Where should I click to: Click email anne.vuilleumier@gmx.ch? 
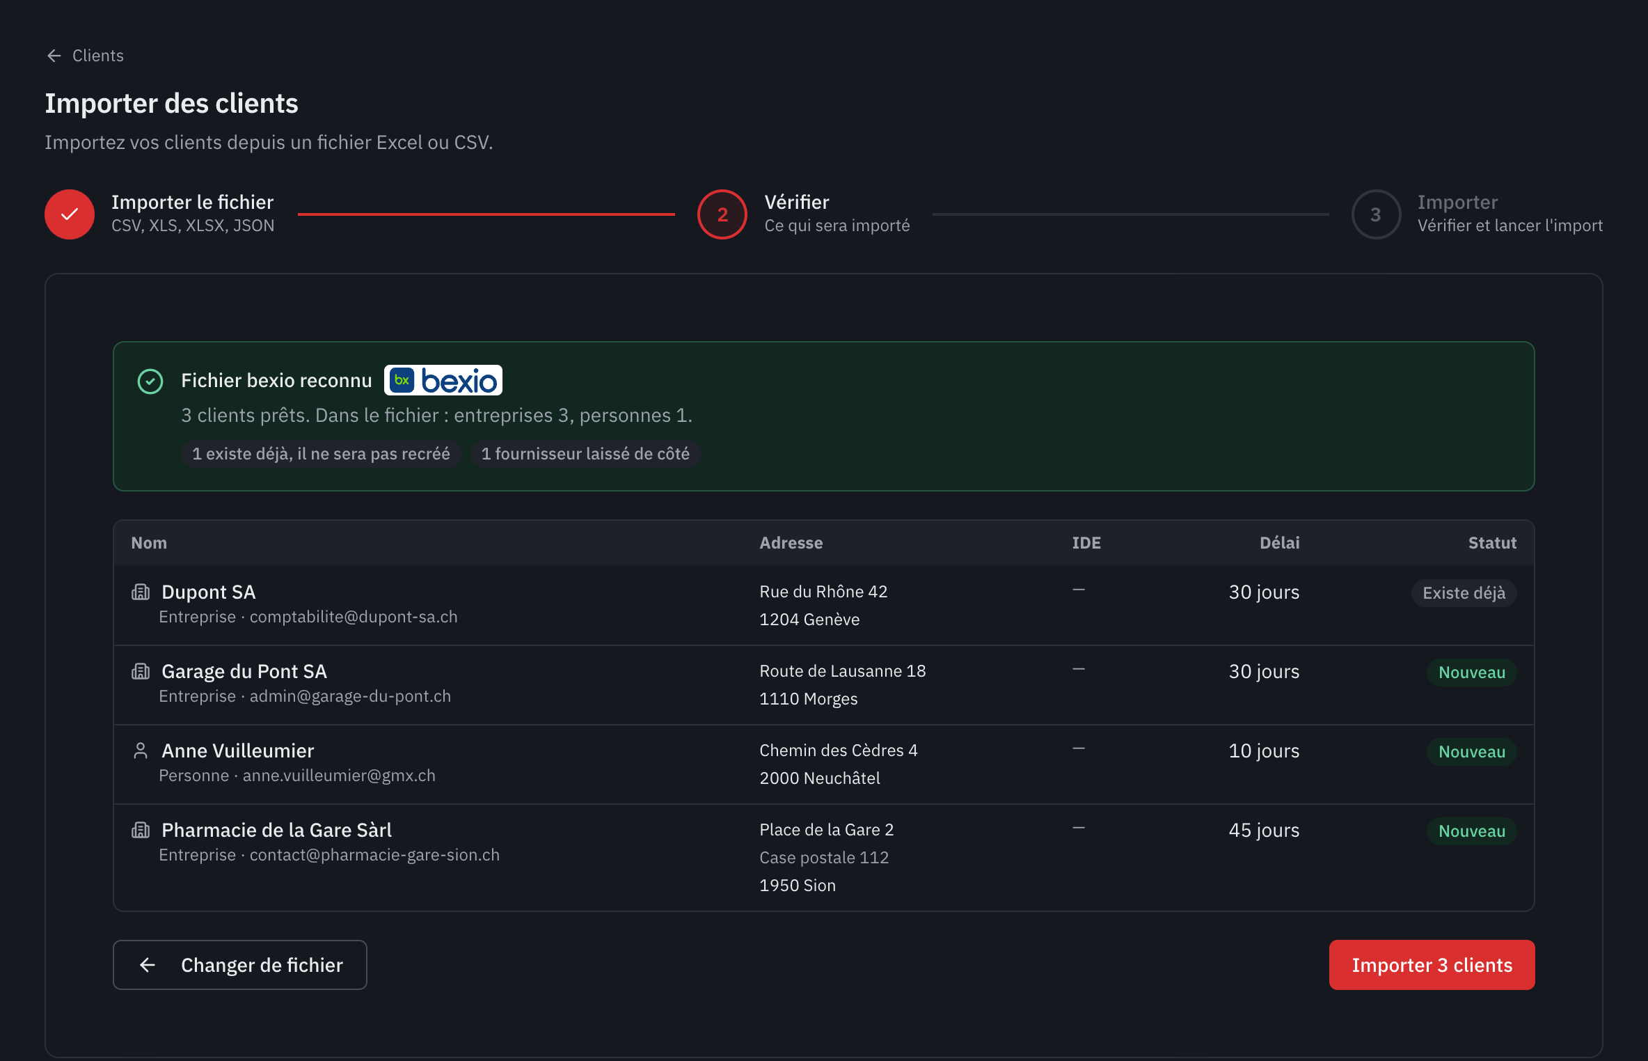[339, 776]
